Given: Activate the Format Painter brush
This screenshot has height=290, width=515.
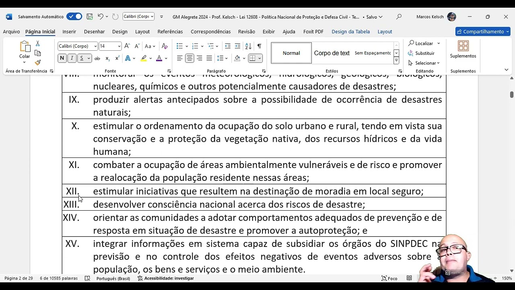Looking at the screenshot, I should click(38, 62).
